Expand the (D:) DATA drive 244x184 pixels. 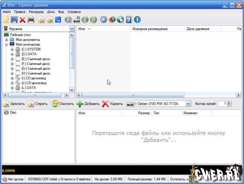coord(12,55)
